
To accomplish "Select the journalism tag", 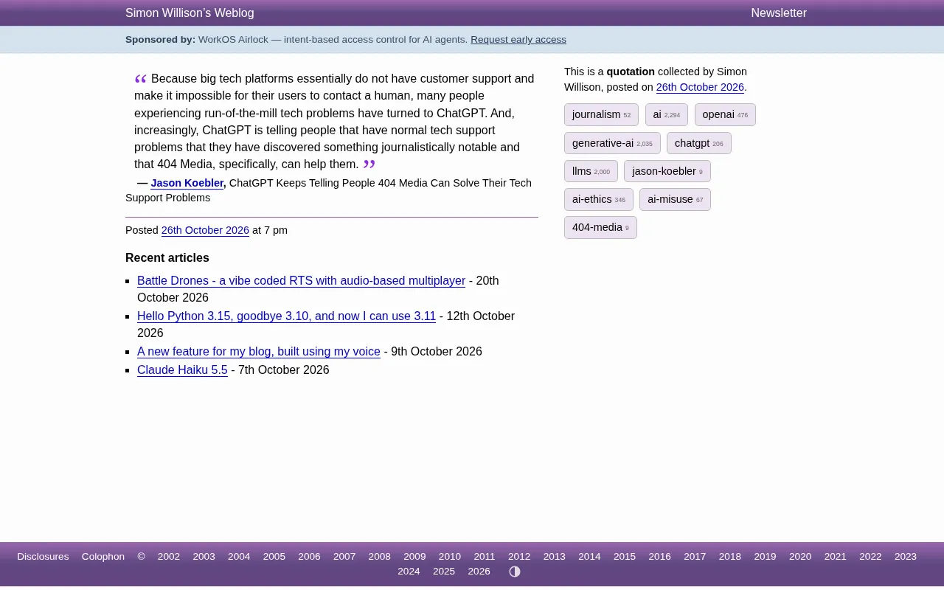I will pos(601,115).
